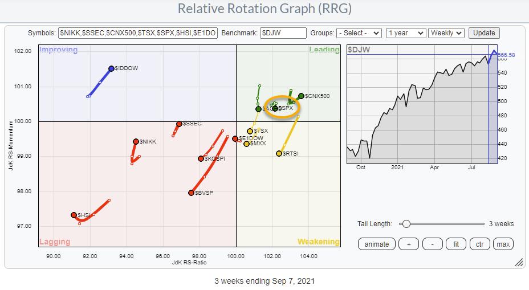Click the minus zoom-out button
529x290 pixels.
click(432, 244)
